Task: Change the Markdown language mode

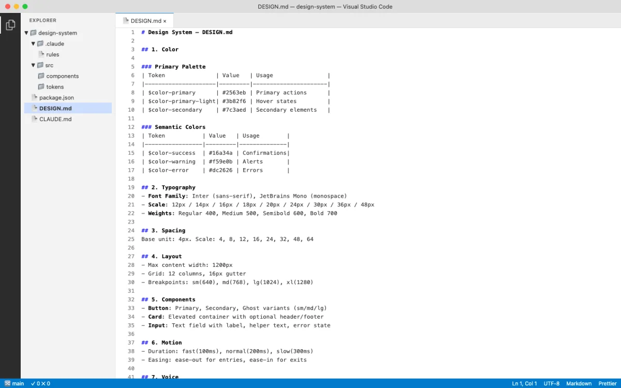Action: (x=579, y=383)
